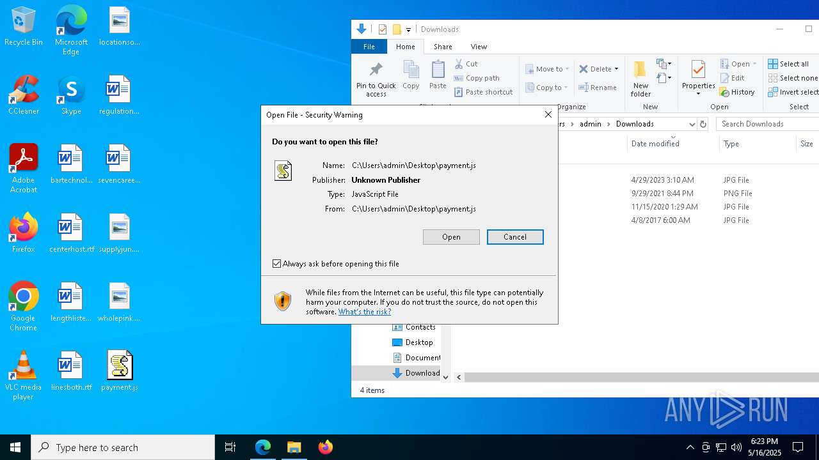819x460 pixels.
Task: Click the volume icon in system tray
Action: pos(736,447)
